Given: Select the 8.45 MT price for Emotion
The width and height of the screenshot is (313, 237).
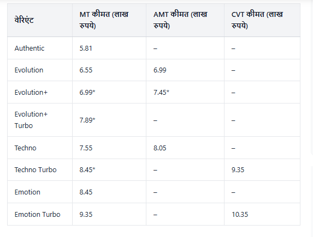Looking at the screenshot, I should pyautogui.click(x=86, y=192).
